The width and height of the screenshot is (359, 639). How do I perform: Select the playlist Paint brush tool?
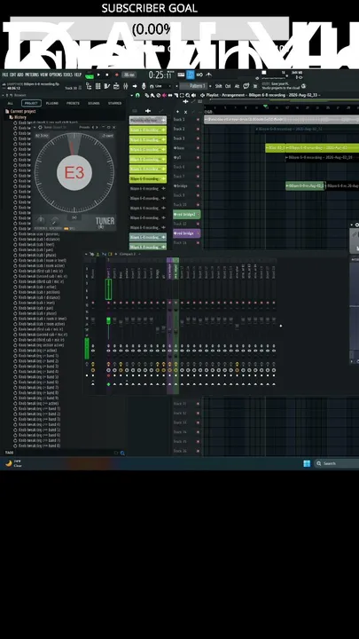coord(152,95)
